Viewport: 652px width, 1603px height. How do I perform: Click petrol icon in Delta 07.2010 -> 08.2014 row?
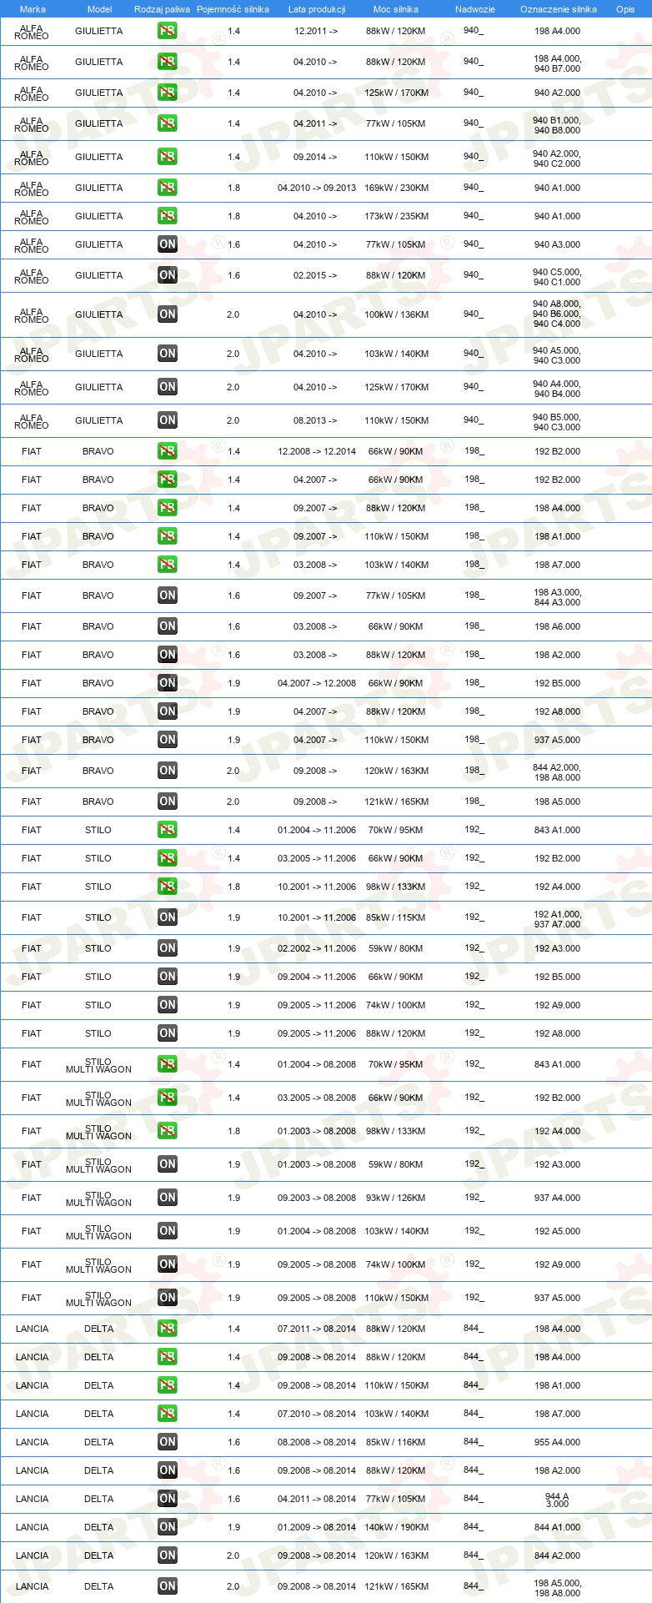(168, 1414)
